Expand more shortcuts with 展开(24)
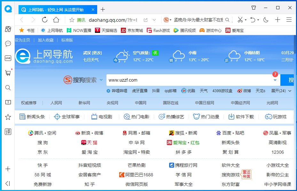This screenshot has width=297, height=191. coord(281,91)
